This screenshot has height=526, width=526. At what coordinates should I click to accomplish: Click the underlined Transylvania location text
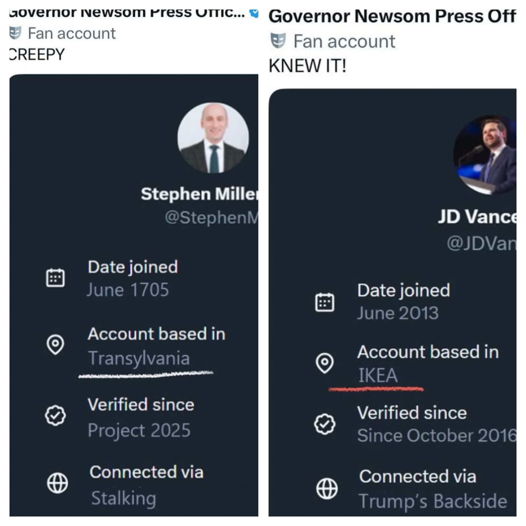139,358
